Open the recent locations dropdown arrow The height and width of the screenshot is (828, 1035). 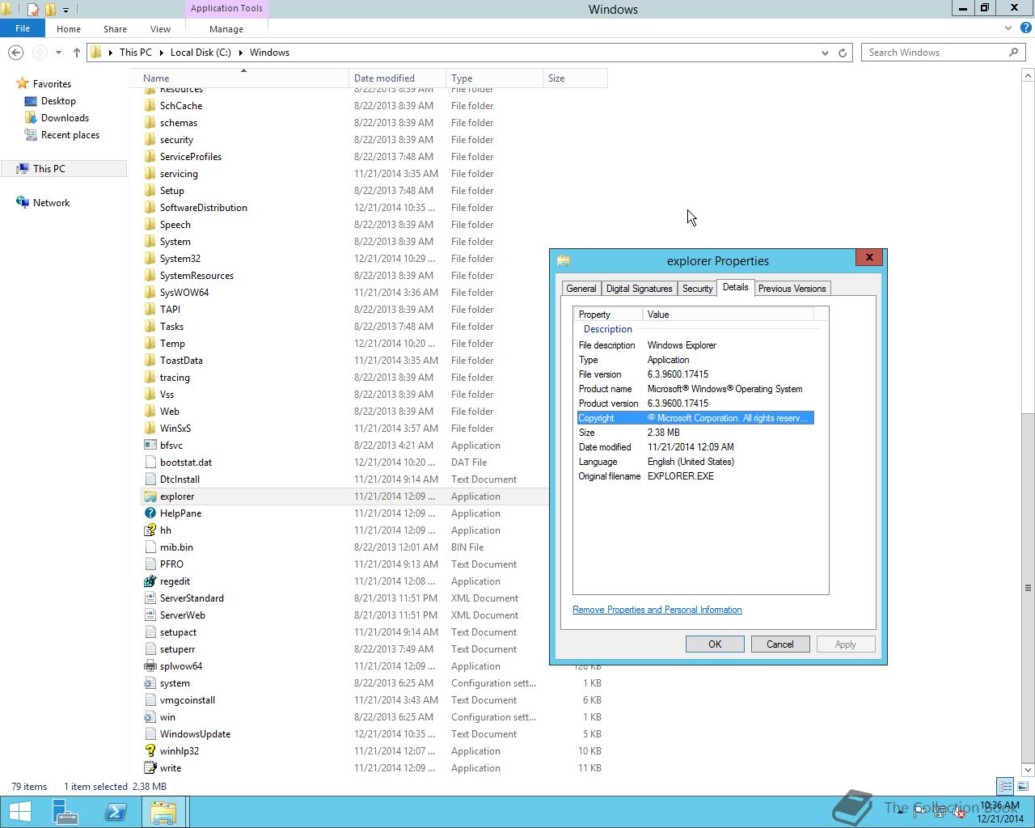click(58, 53)
